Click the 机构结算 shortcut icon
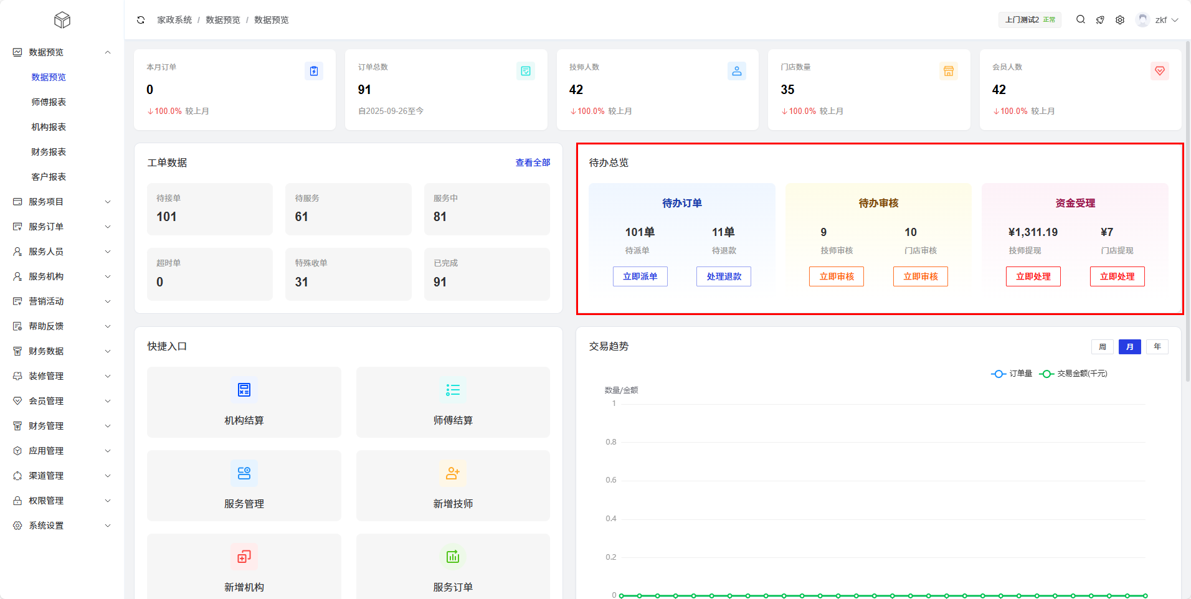This screenshot has width=1191, height=599. point(244,390)
